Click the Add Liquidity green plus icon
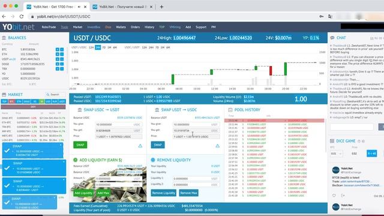 (x=76, y=160)
